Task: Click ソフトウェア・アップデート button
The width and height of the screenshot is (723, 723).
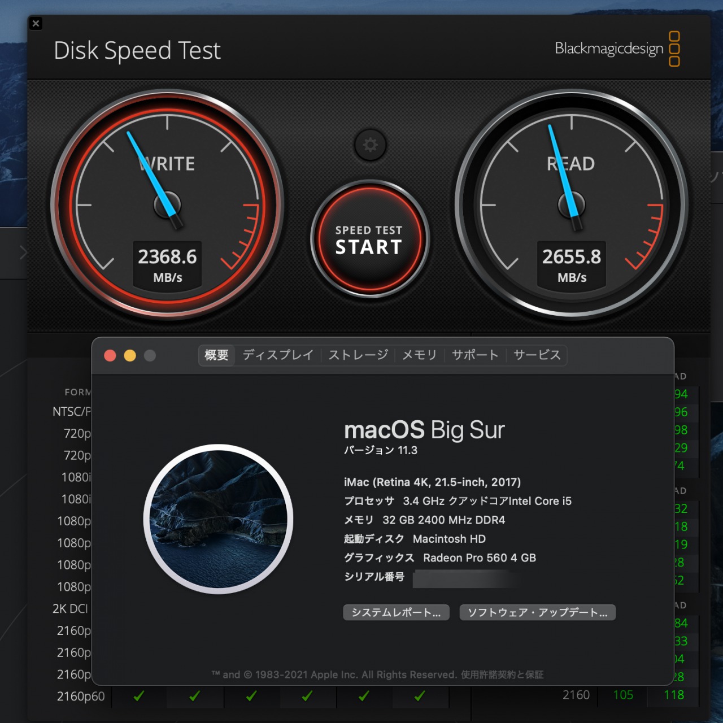Action: click(x=537, y=612)
